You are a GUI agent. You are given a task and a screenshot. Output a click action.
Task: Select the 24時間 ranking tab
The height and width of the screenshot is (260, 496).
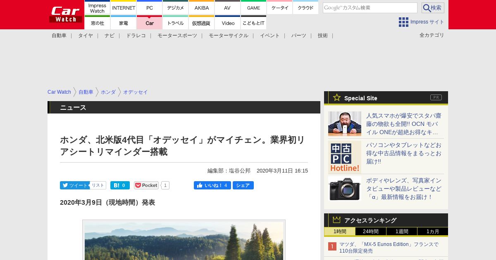[371, 232]
